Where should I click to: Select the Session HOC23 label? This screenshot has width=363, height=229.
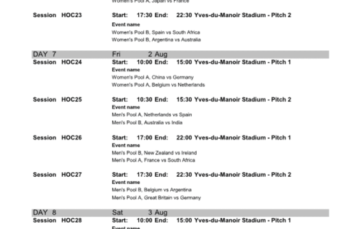click(57, 15)
